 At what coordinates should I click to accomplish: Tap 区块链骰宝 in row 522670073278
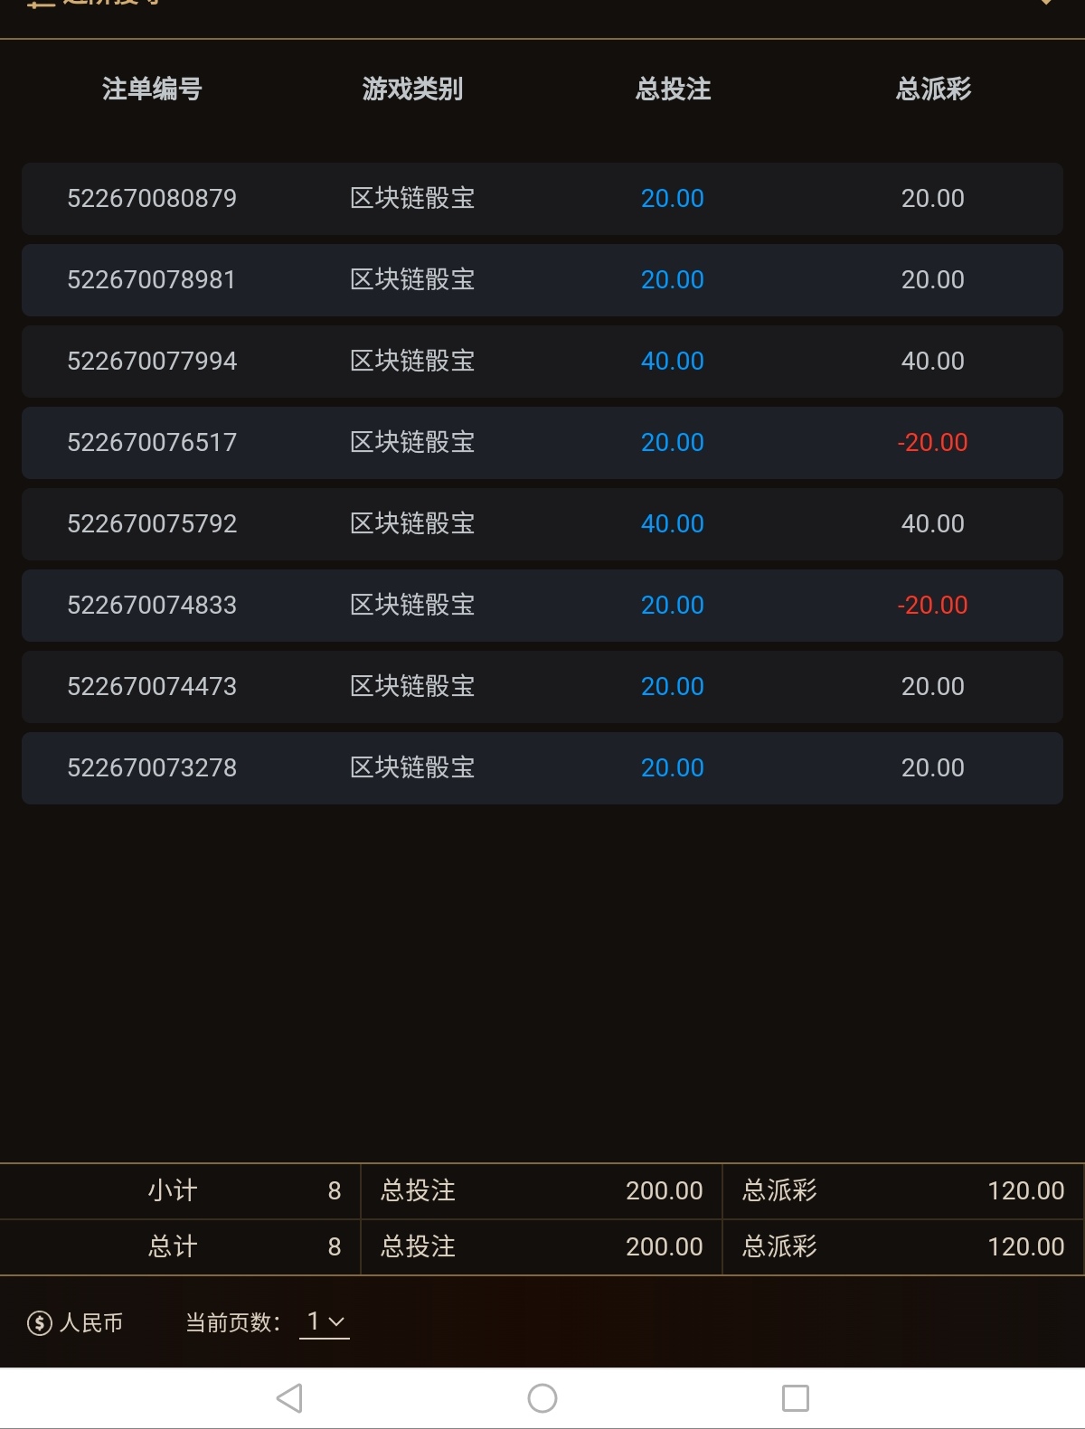(412, 768)
